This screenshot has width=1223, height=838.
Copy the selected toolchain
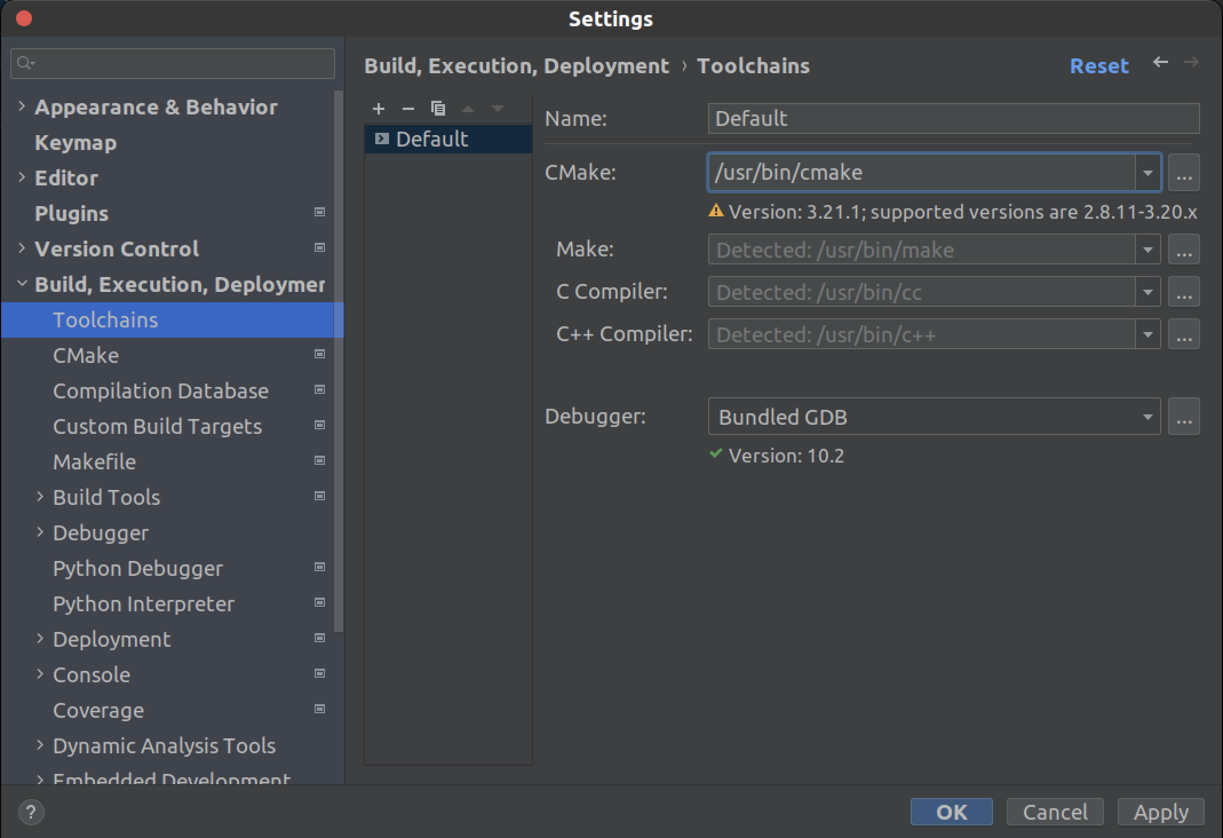pyautogui.click(x=438, y=108)
